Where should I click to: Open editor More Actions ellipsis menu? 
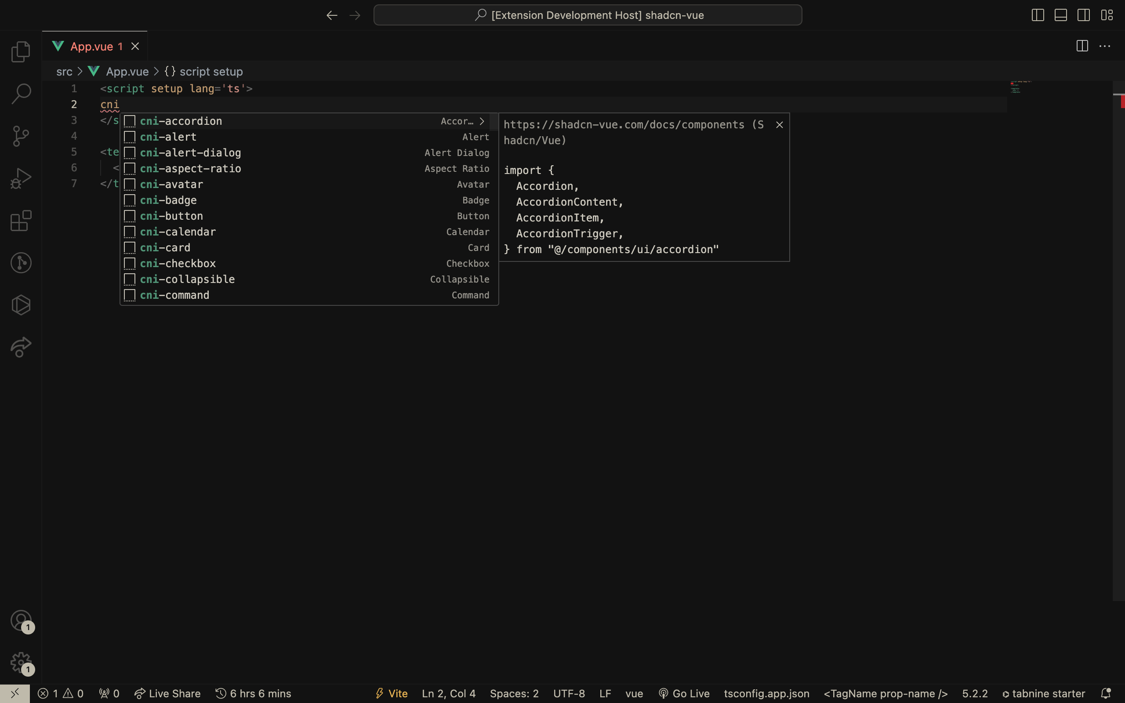pos(1104,46)
